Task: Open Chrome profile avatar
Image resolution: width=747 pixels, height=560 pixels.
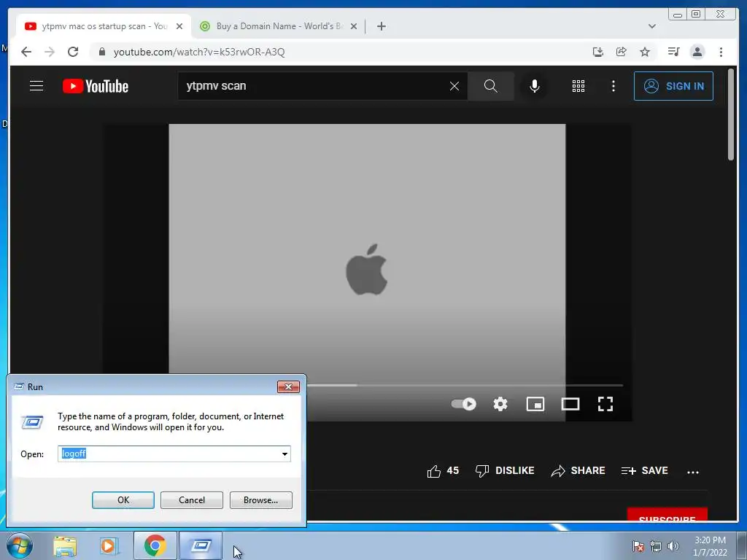Action: coord(697,52)
